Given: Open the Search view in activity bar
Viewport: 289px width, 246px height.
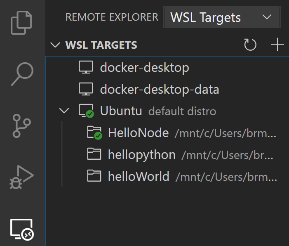Looking at the screenshot, I should coord(22,74).
